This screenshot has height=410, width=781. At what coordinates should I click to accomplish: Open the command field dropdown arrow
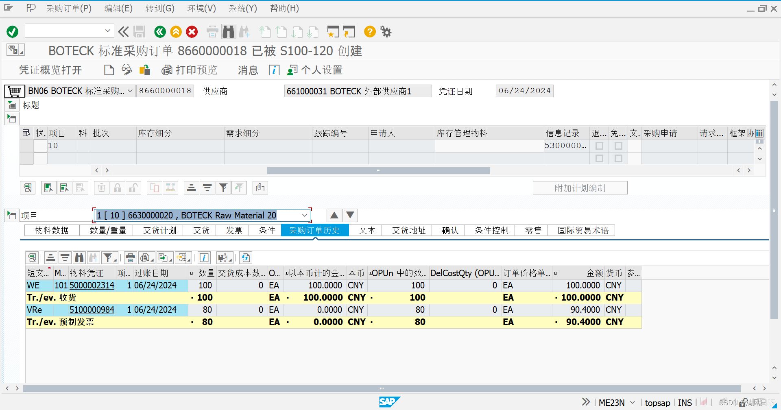107,31
